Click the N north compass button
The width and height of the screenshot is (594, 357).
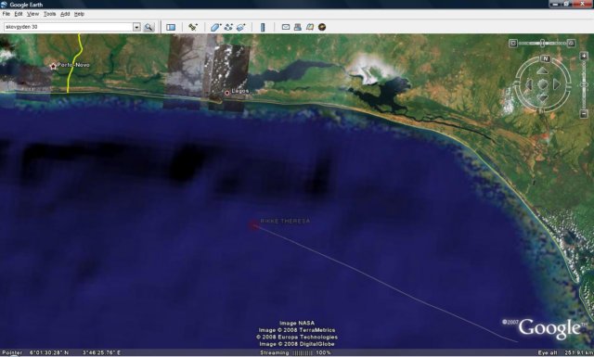(x=546, y=58)
